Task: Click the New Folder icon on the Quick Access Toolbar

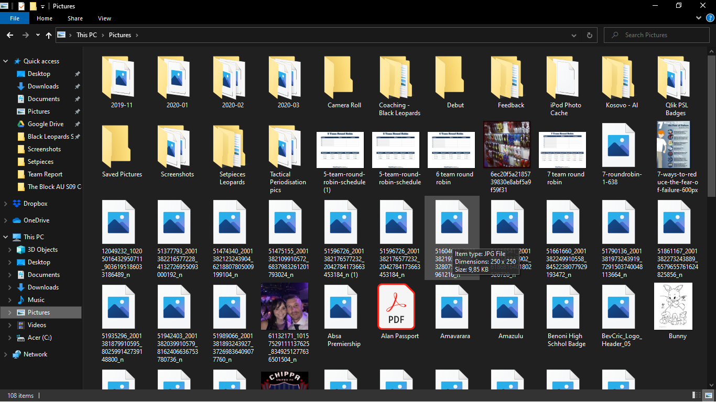Action: point(33,5)
